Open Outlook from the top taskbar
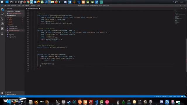The image size is (187, 105). [x=35, y=2]
